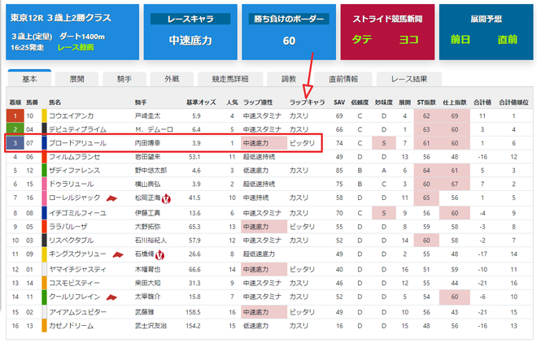Image resolution: width=537 pixels, height=343 pixels.
Task: Select horse name ブロードアリュール
Action: 77,143
